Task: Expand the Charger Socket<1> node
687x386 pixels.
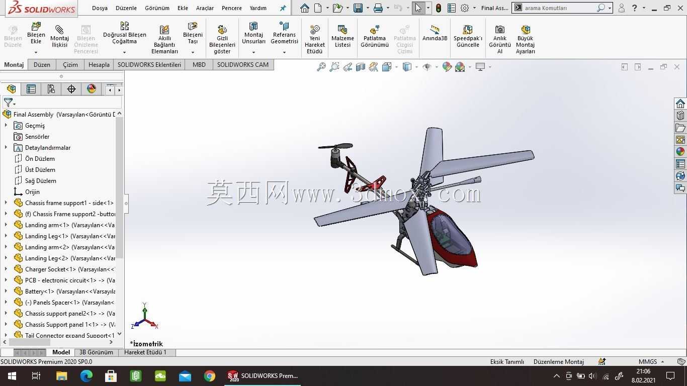Action: [x=6, y=269]
